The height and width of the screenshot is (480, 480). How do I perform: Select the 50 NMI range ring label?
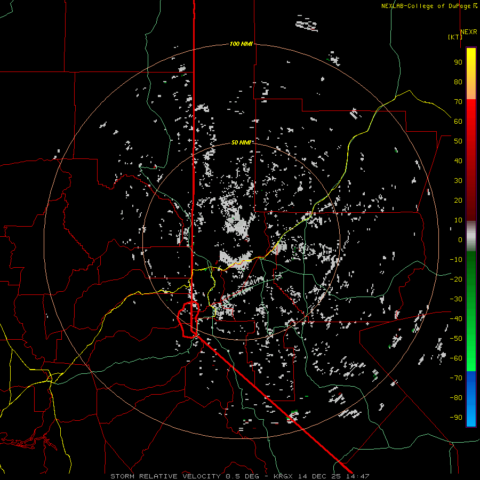tap(241, 142)
